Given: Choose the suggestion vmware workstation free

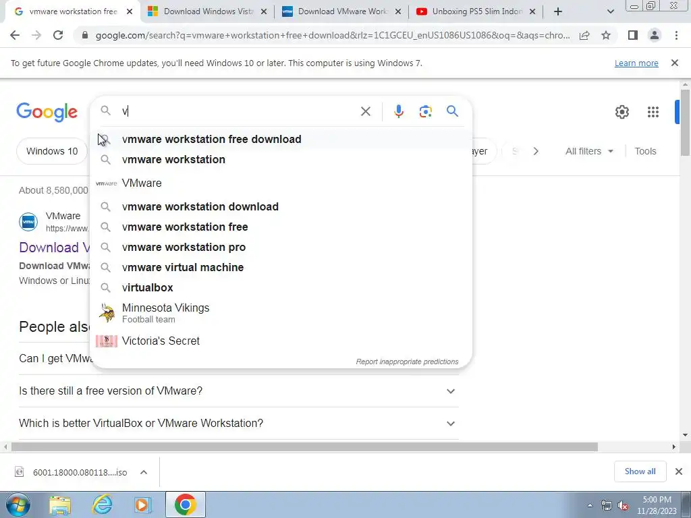Looking at the screenshot, I should [281, 227].
